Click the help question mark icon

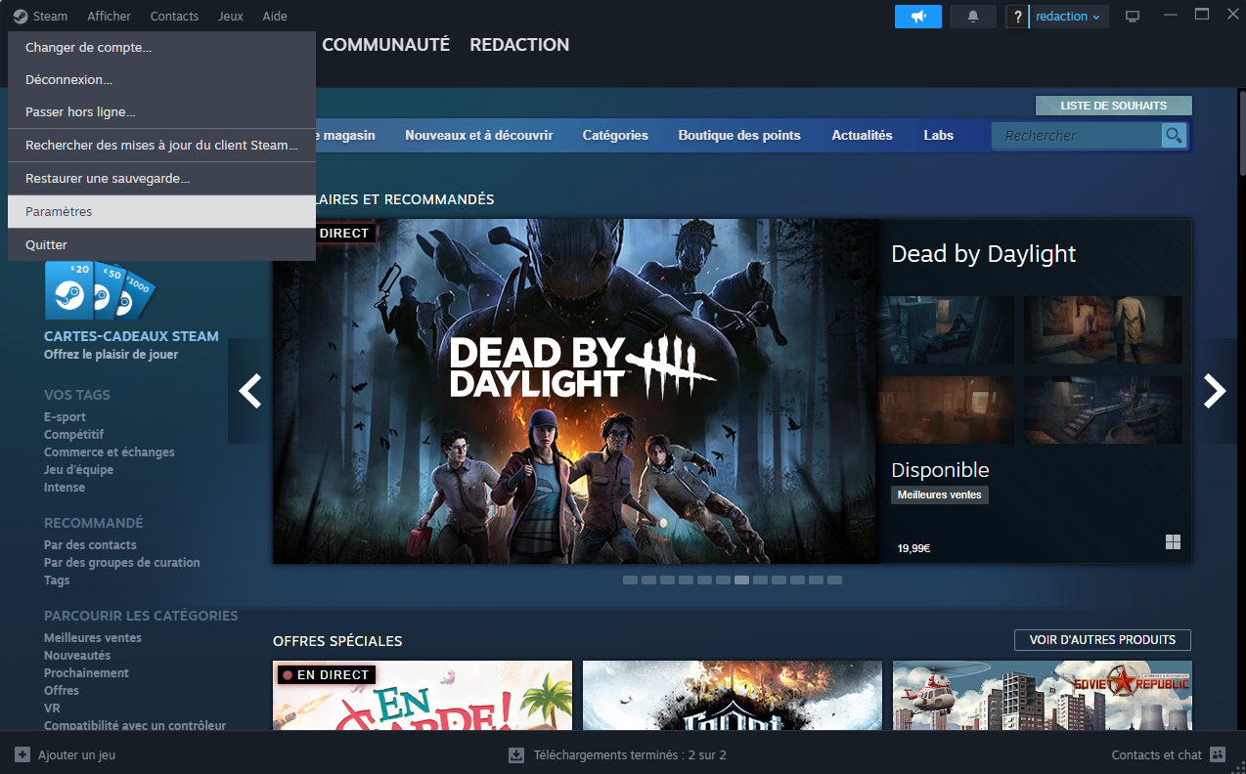pos(1017,17)
